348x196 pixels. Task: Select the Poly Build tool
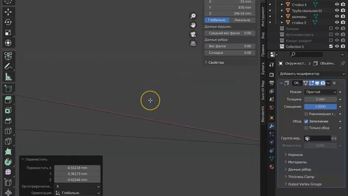tap(8, 151)
